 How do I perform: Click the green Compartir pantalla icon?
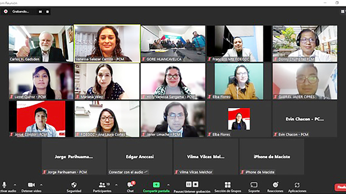tap(156, 185)
